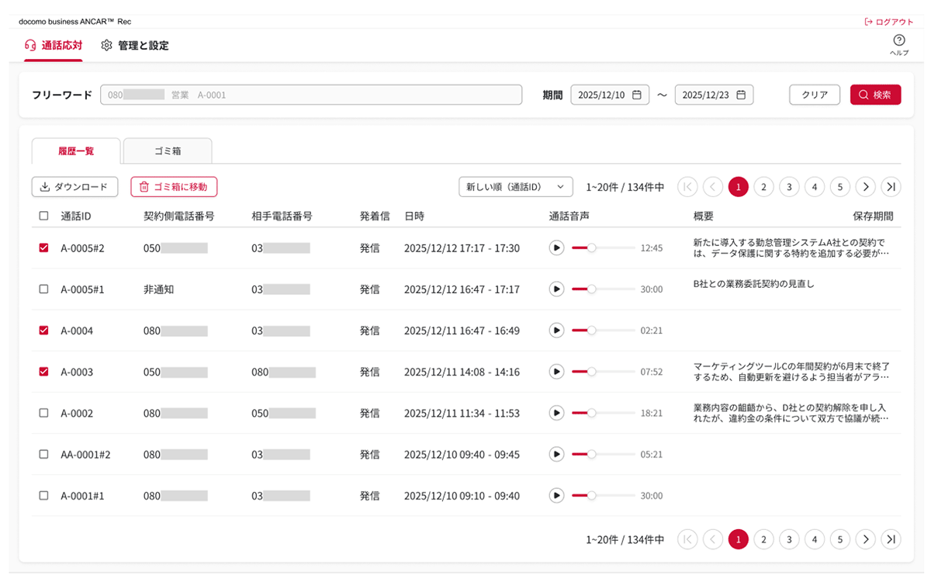
Task: Open calendar icon for end date 2025/12/23
Action: click(x=740, y=95)
